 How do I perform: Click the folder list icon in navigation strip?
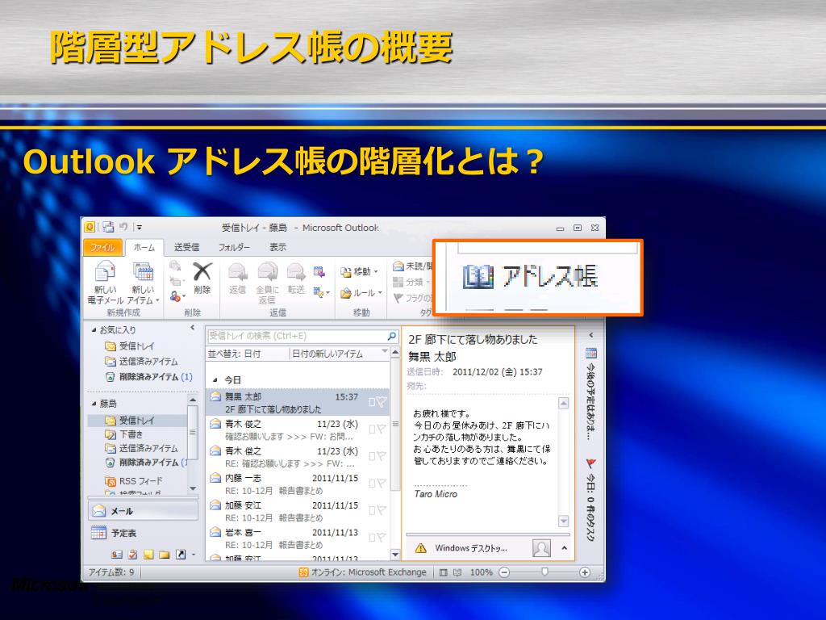(165, 554)
